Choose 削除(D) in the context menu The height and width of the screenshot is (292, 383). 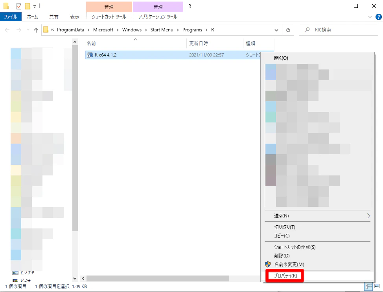coord(318,255)
